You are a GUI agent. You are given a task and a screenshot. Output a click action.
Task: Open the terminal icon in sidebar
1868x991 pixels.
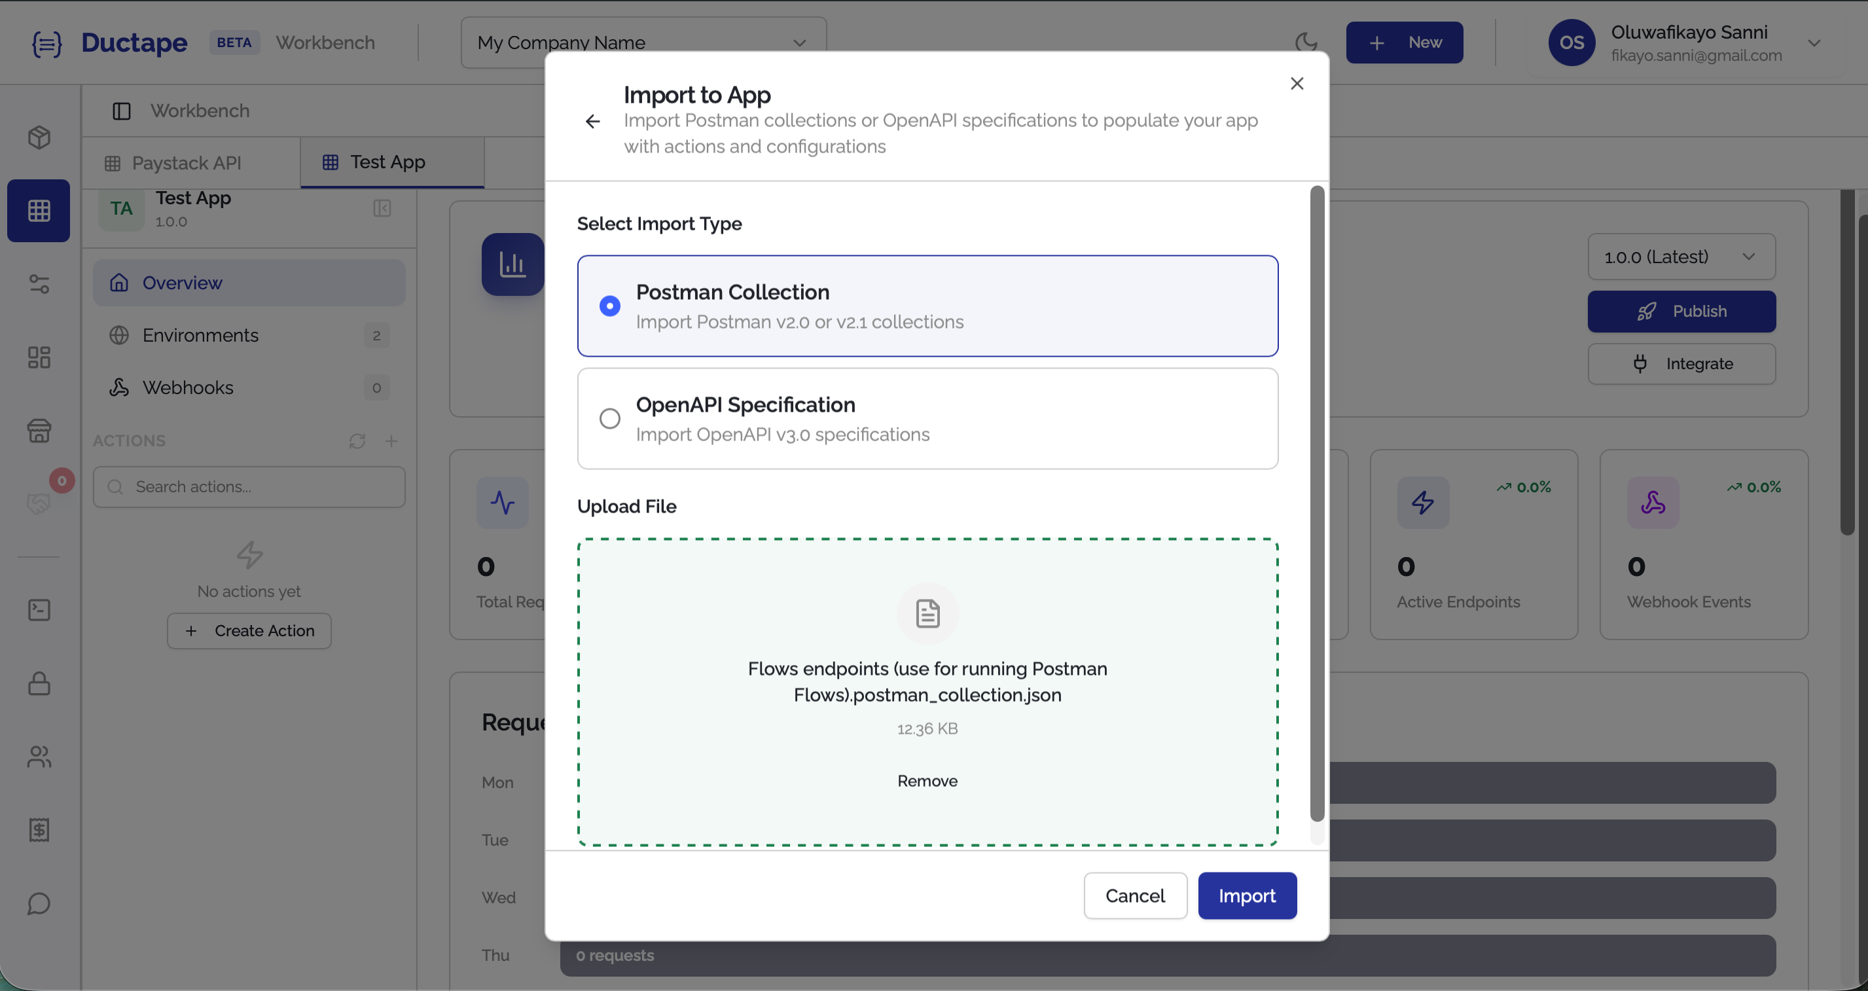click(38, 609)
